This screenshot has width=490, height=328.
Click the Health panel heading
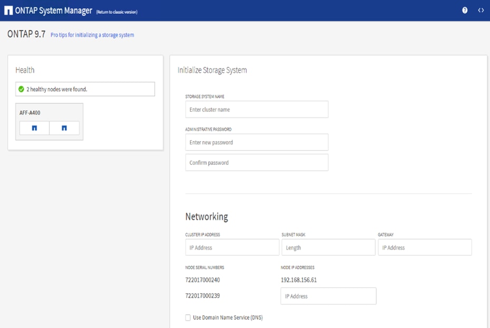tap(25, 70)
